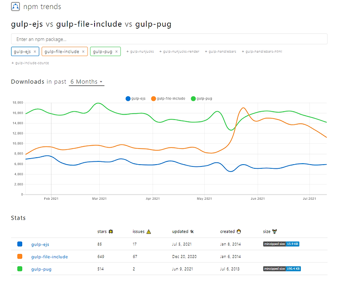Open the gulp-pug link in Stats table

[x=41, y=269]
